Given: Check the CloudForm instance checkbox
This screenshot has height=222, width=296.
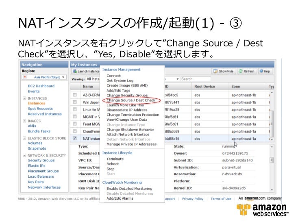Looking at the screenshot, I should (x=75, y=131).
